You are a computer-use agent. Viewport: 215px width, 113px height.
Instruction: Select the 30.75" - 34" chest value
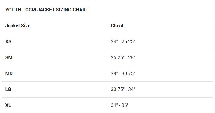[x=123, y=89]
